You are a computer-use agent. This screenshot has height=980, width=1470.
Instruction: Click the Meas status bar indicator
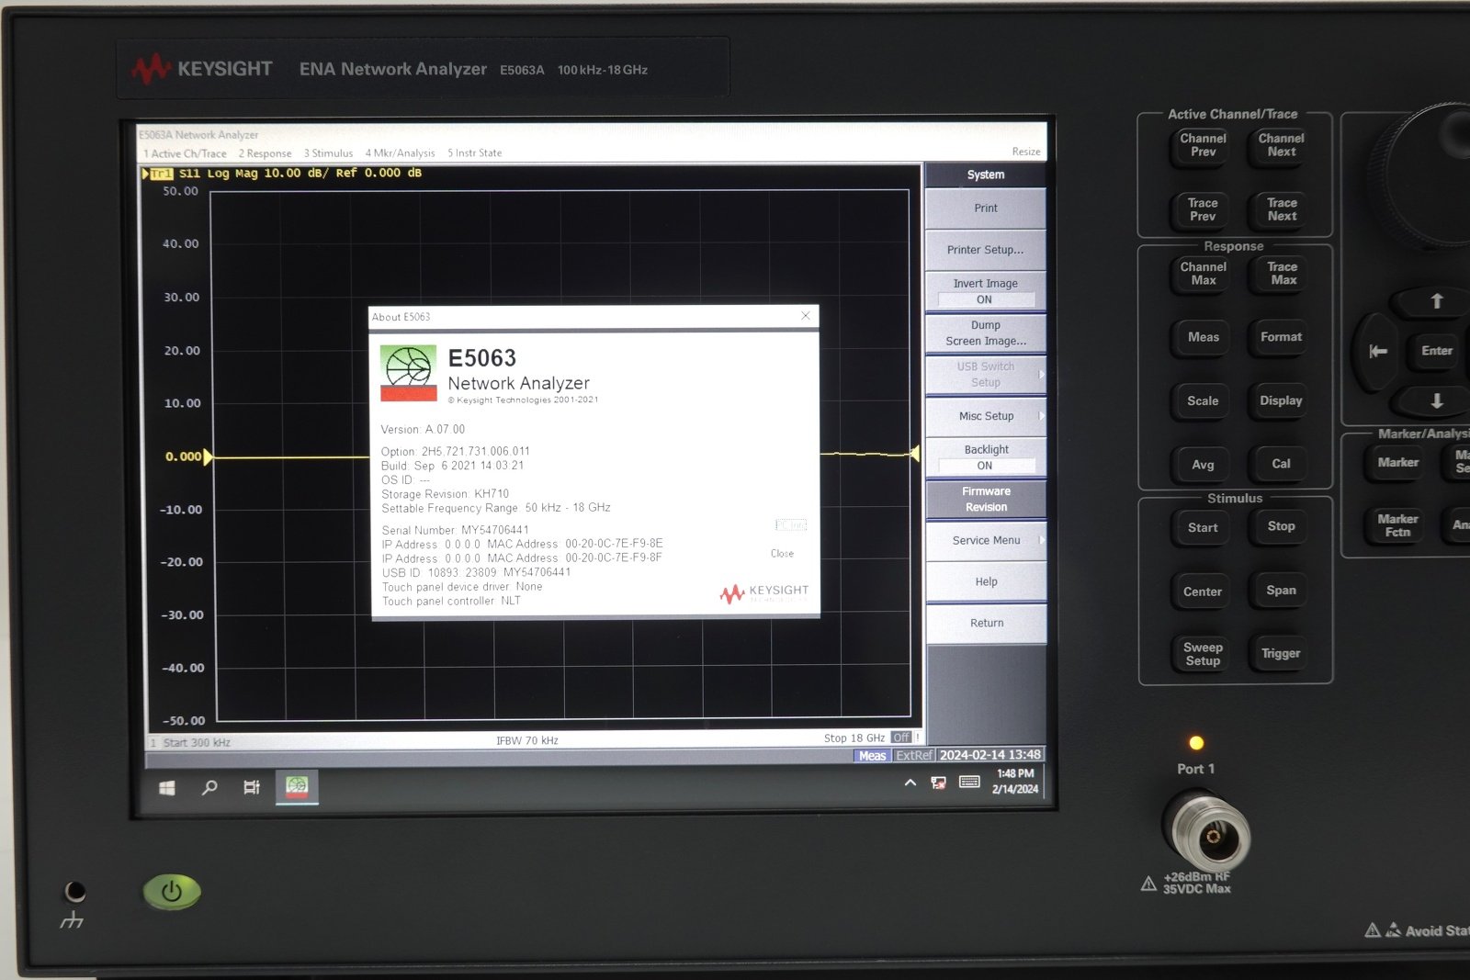coord(872,756)
